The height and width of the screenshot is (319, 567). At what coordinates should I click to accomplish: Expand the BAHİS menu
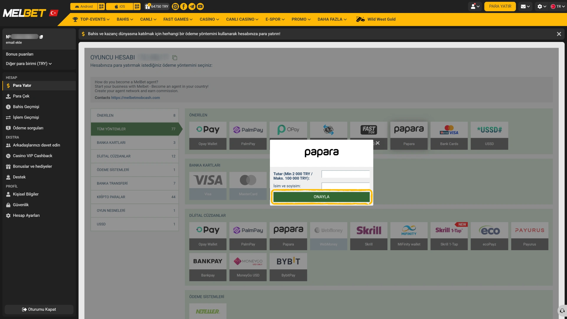(x=125, y=19)
